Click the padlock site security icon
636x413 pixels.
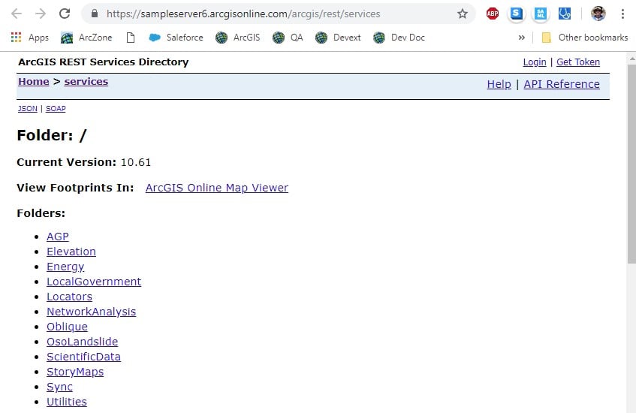[x=95, y=14]
